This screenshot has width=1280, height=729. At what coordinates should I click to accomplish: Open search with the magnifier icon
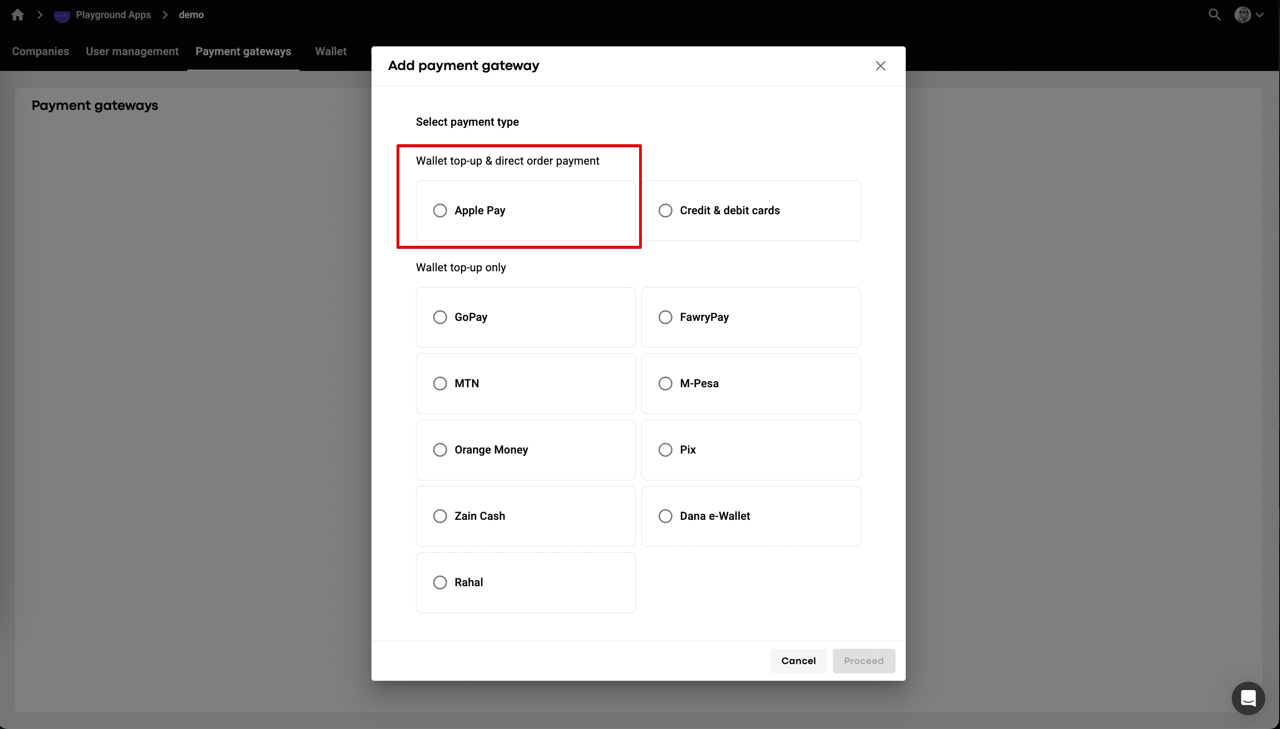(x=1214, y=14)
